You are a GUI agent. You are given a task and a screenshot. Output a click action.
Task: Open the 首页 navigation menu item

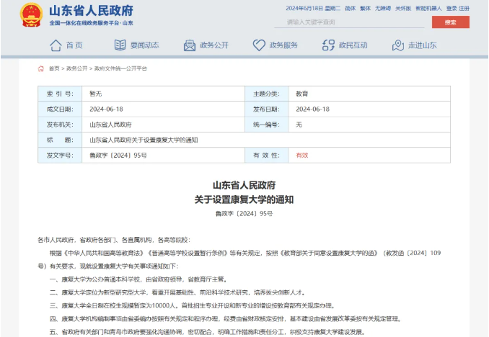click(x=74, y=45)
